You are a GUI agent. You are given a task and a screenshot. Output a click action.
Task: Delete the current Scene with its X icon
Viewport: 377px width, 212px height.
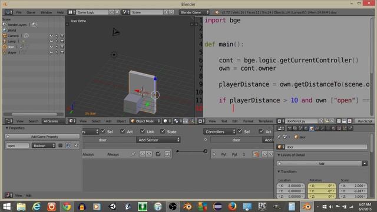click(x=171, y=12)
